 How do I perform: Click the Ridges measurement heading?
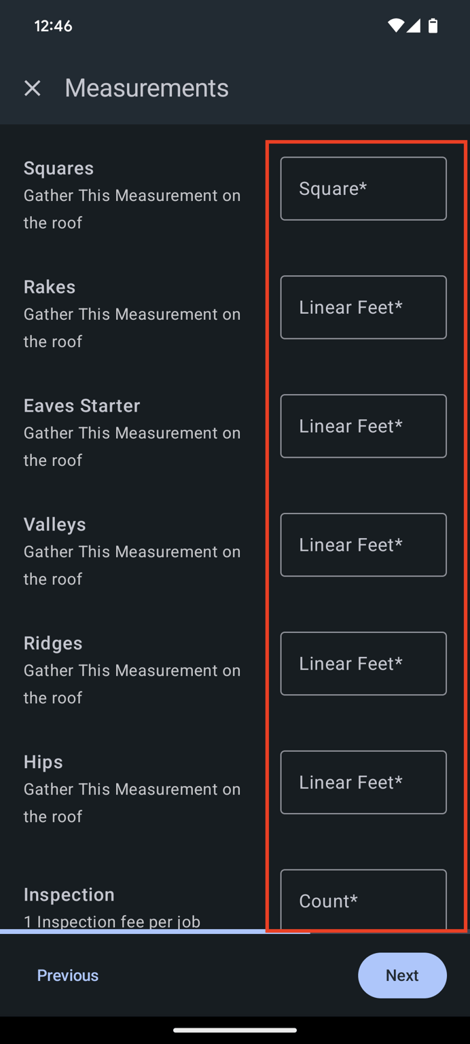[52, 643]
